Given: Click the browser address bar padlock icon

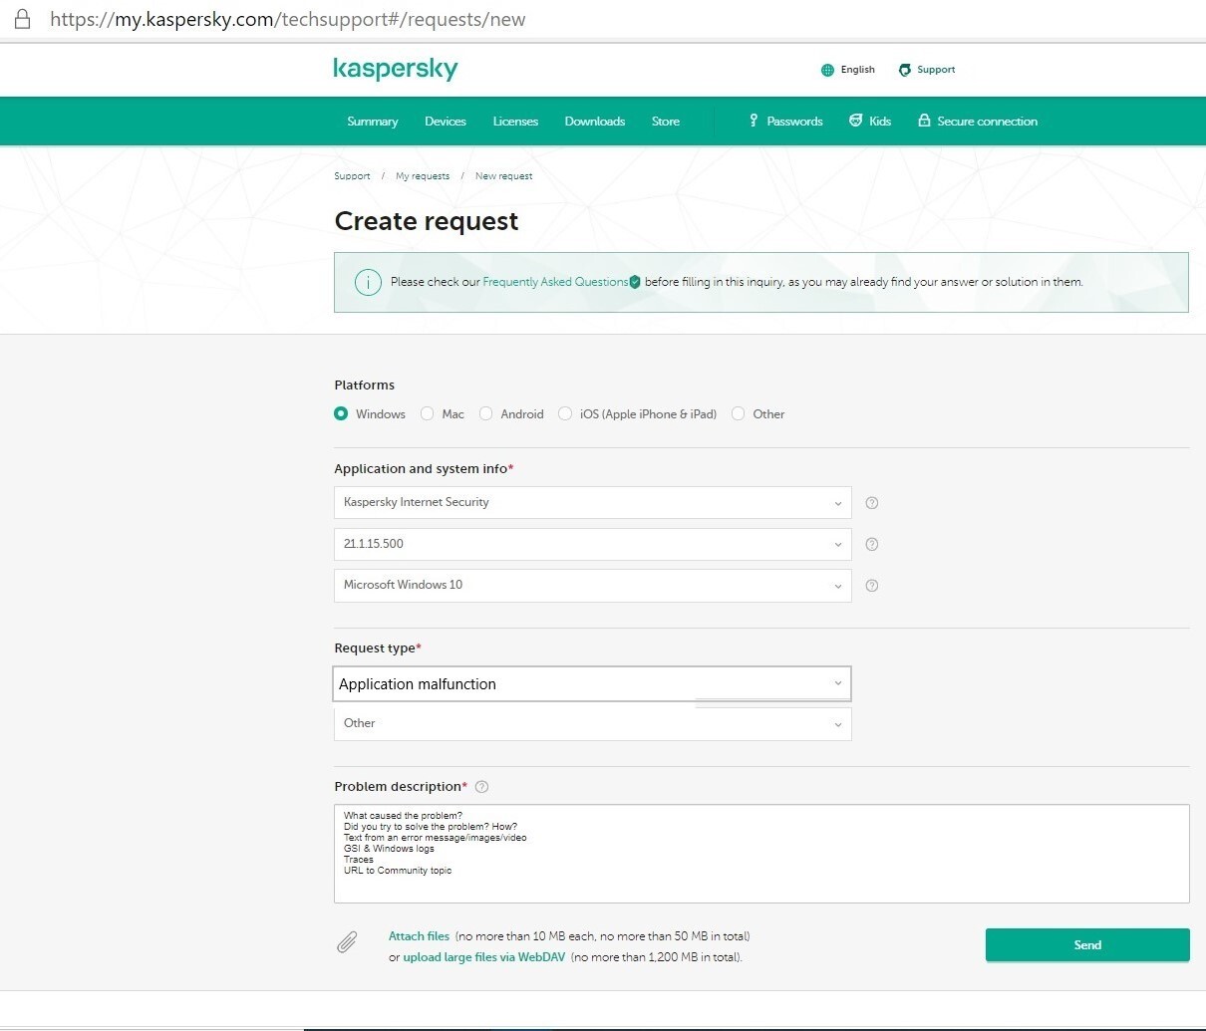Looking at the screenshot, I should pyautogui.click(x=22, y=19).
